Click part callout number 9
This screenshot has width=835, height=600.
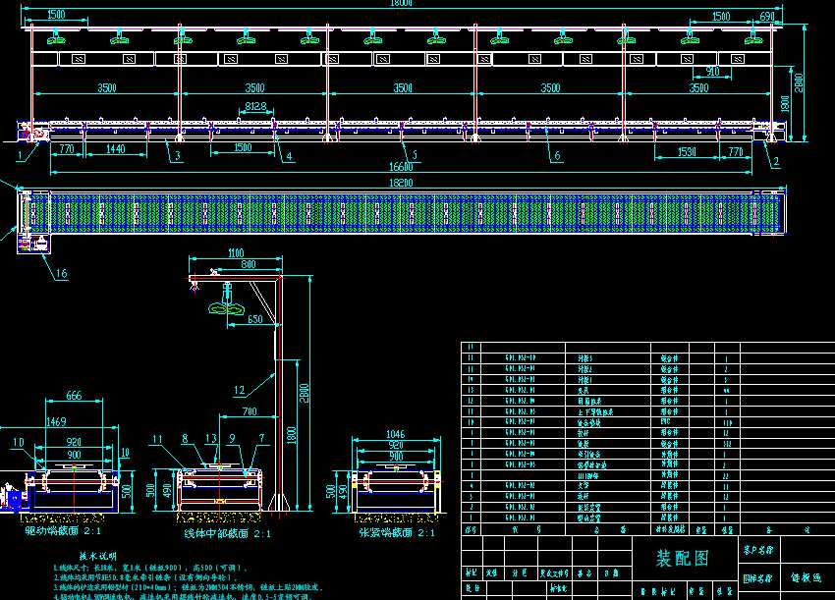232,439
